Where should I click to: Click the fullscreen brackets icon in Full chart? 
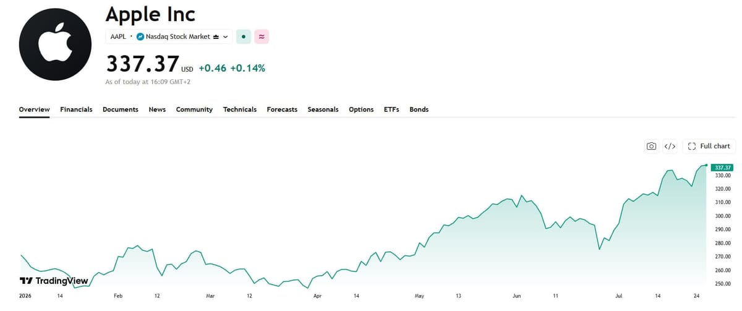point(692,147)
